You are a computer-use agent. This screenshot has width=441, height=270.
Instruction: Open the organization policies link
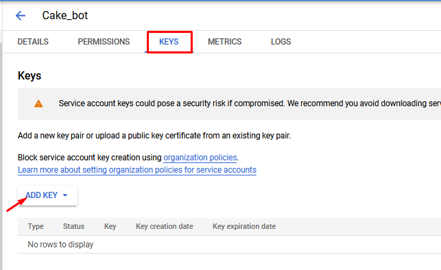tap(200, 158)
